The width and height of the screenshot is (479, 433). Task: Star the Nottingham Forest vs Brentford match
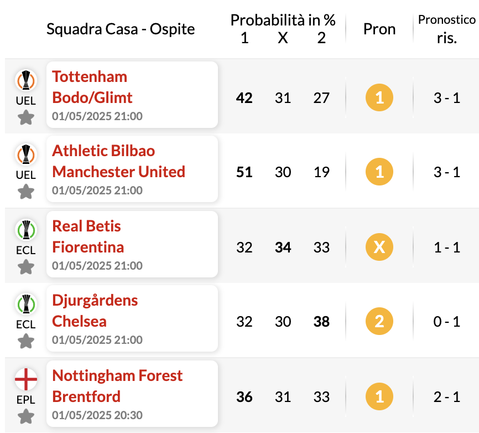[x=26, y=416]
